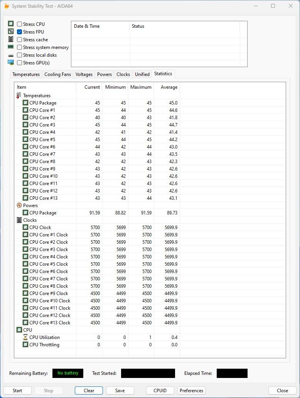
Task: Tick the Stress cache checkbox
Action: pos(20,40)
